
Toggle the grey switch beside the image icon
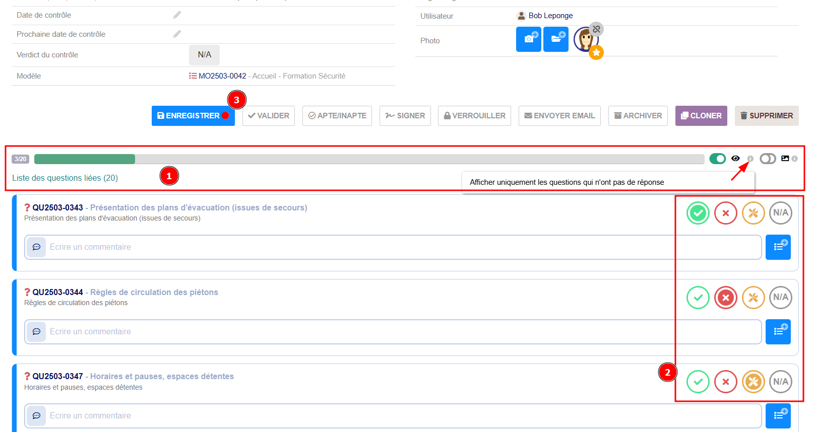click(x=768, y=159)
